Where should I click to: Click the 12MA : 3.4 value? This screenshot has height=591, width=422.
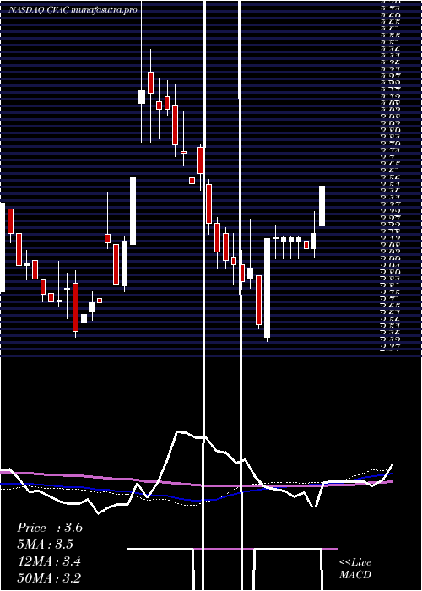(x=49, y=561)
